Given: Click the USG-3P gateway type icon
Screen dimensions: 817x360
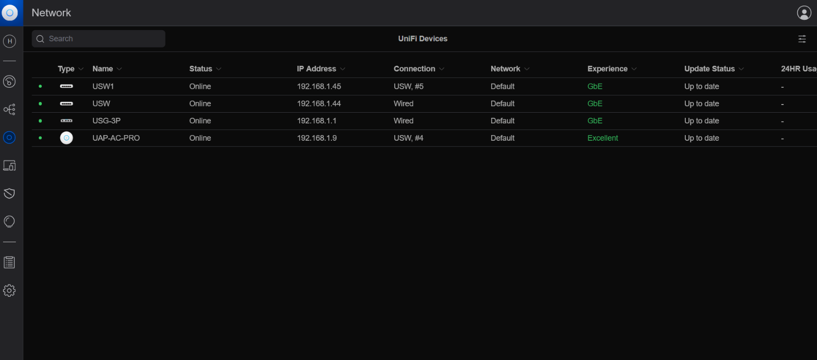Looking at the screenshot, I should (x=66, y=121).
